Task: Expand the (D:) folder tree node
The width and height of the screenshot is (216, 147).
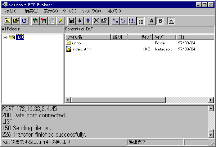Action: pos(5,37)
